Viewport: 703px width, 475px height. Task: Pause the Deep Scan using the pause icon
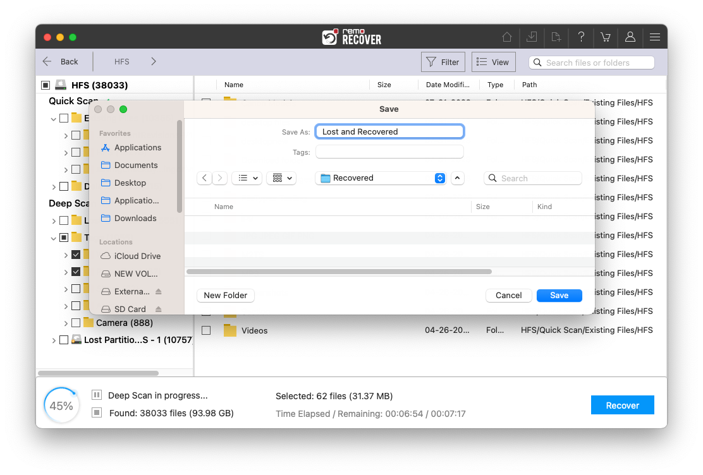pos(96,394)
